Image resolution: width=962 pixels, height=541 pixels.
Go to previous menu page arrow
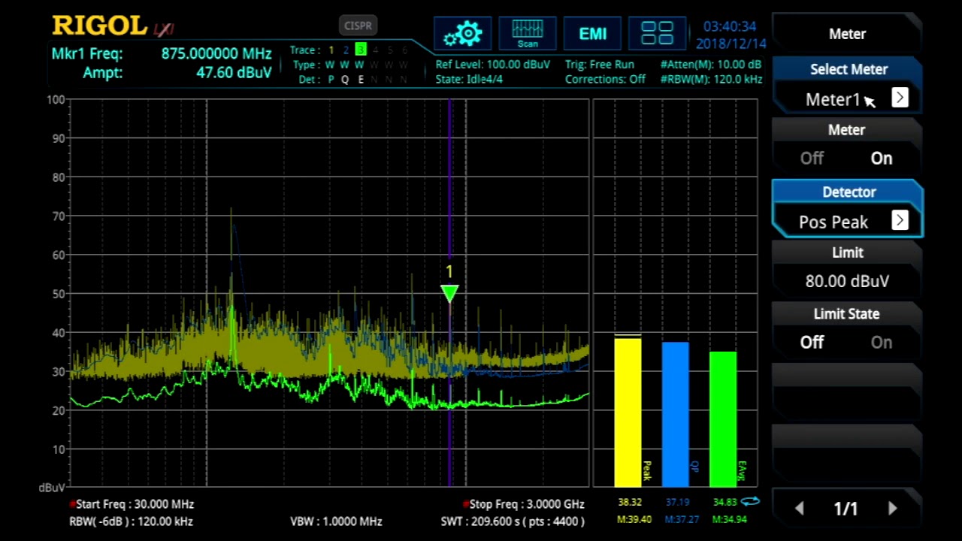pos(800,509)
